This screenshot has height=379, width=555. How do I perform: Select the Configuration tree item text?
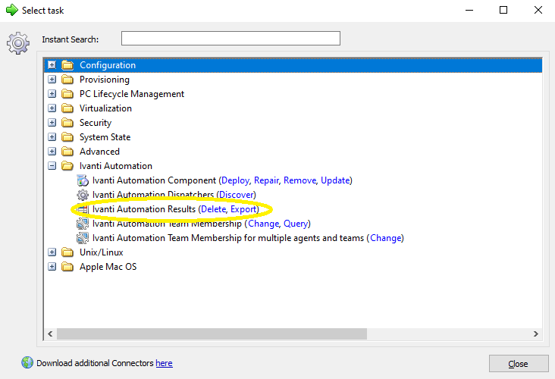pos(108,65)
